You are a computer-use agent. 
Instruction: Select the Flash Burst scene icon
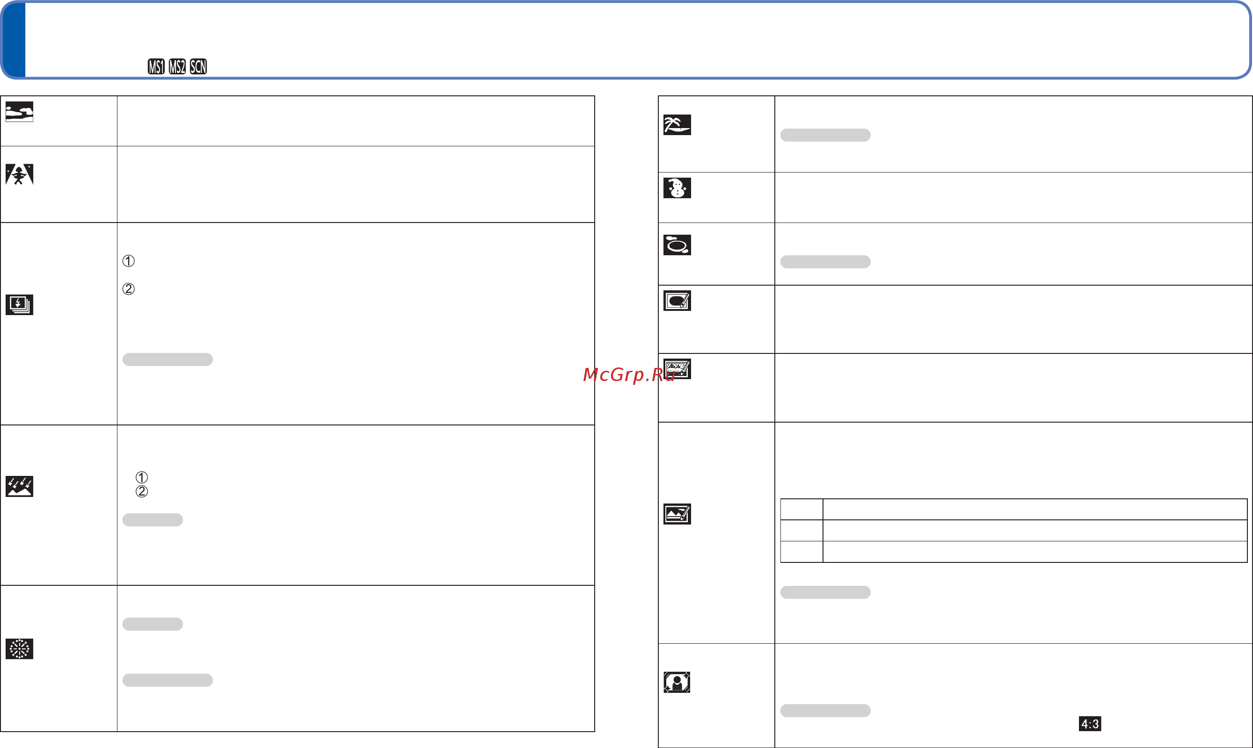point(19,305)
